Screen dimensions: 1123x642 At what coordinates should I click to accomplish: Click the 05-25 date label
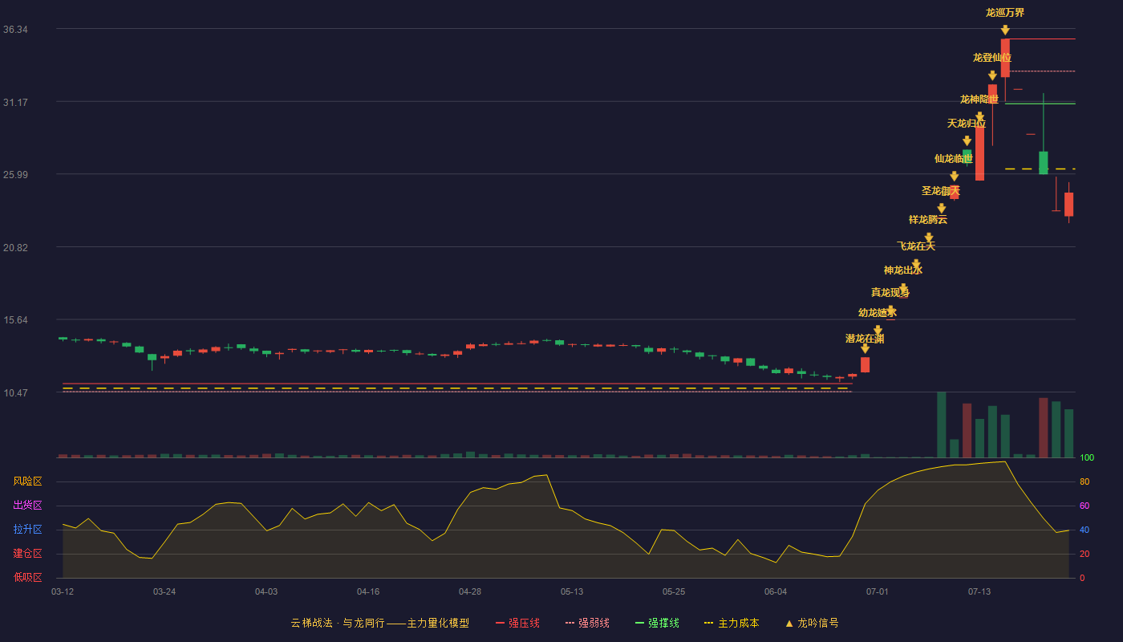tap(674, 591)
